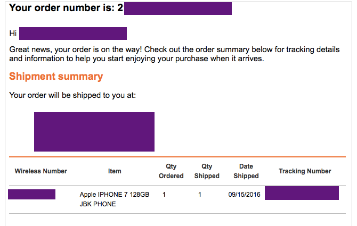Click the "Tracking Number" column header
Image resolution: width=357 pixels, height=226 pixels.
point(305,171)
